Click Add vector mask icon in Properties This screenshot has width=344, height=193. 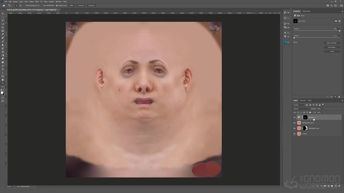click(x=339, y=21)
